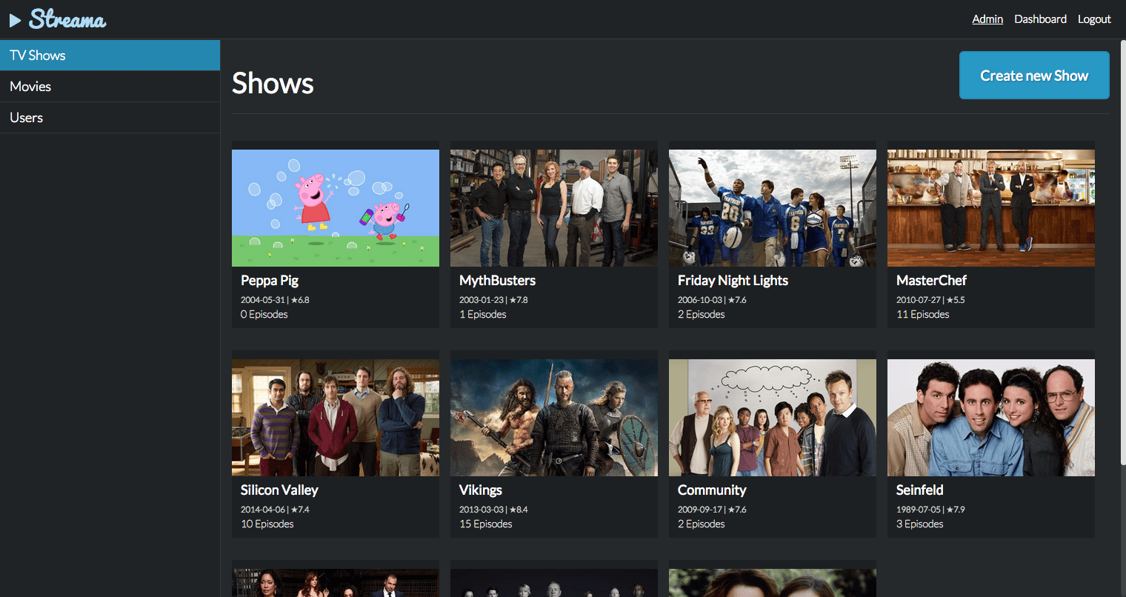The height and width of the screenshot is (597, 1126).
Task: Click the Create new Show button
Action: click(1034, 76)
